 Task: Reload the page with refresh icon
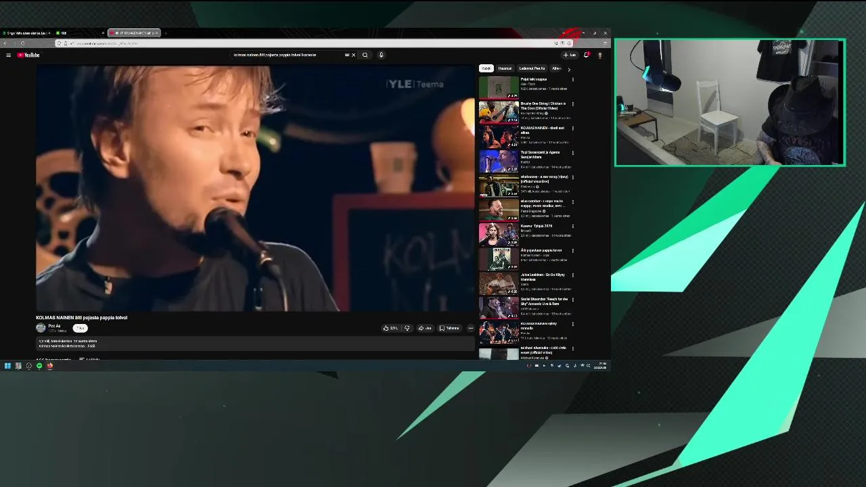22,43
